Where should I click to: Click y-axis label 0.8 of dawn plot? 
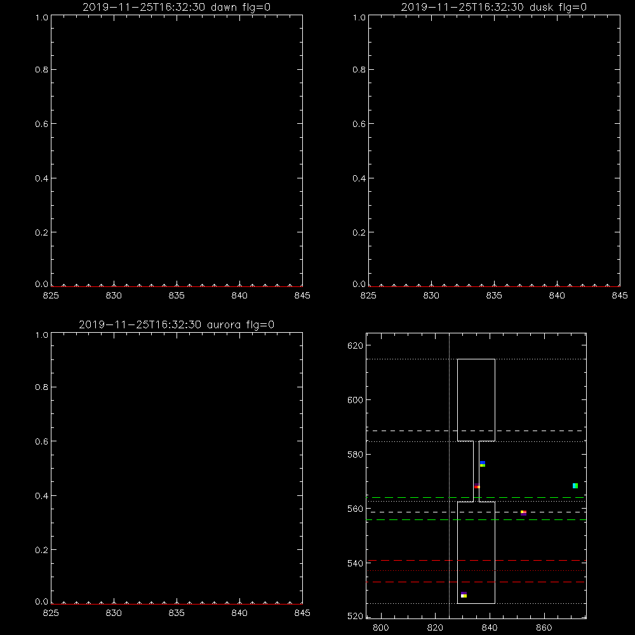coord(41,70)
